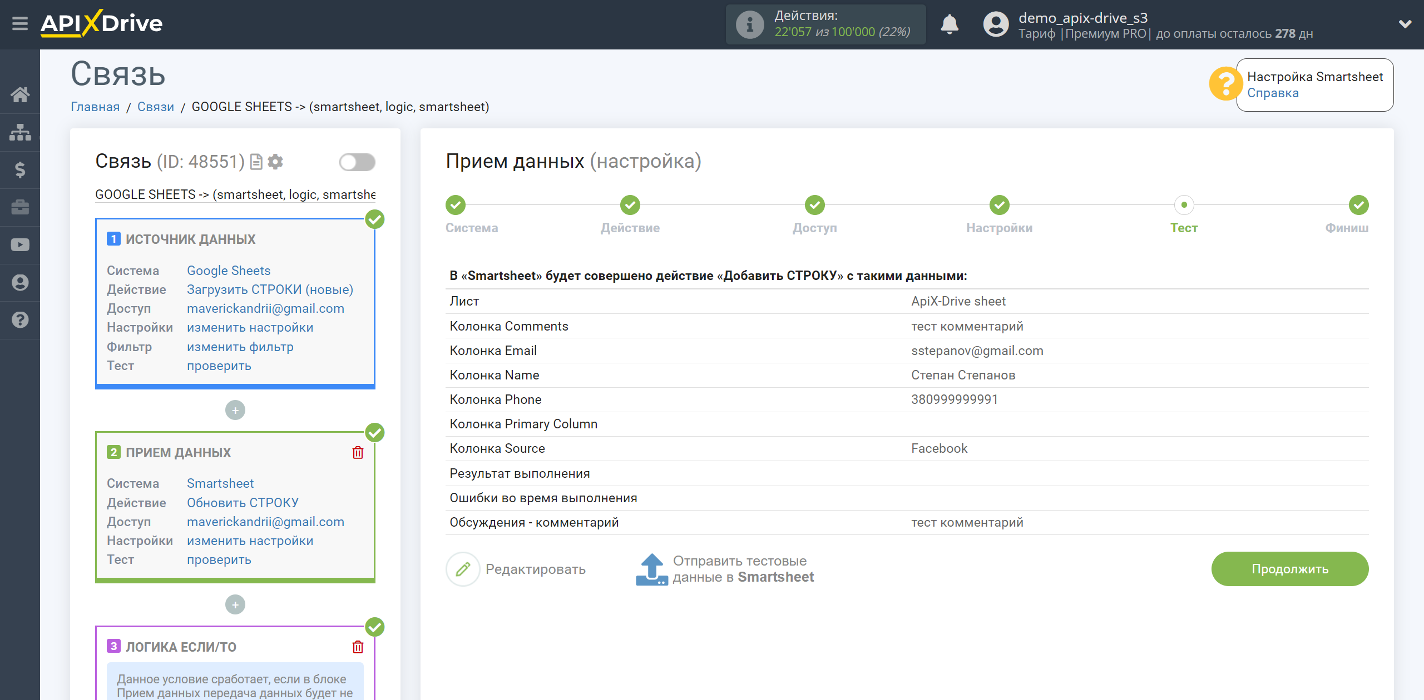The width and height of the screenshot is (1424, 700).
Task: Open Smartsheet system link
Action: tap(220, 483)
